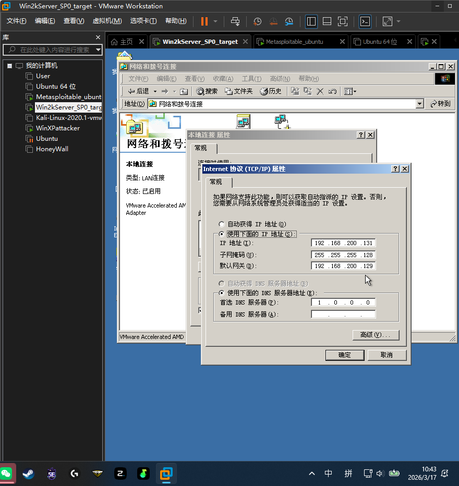Click the stretch guest display icon
459x486 pixels.
point(388,21)
